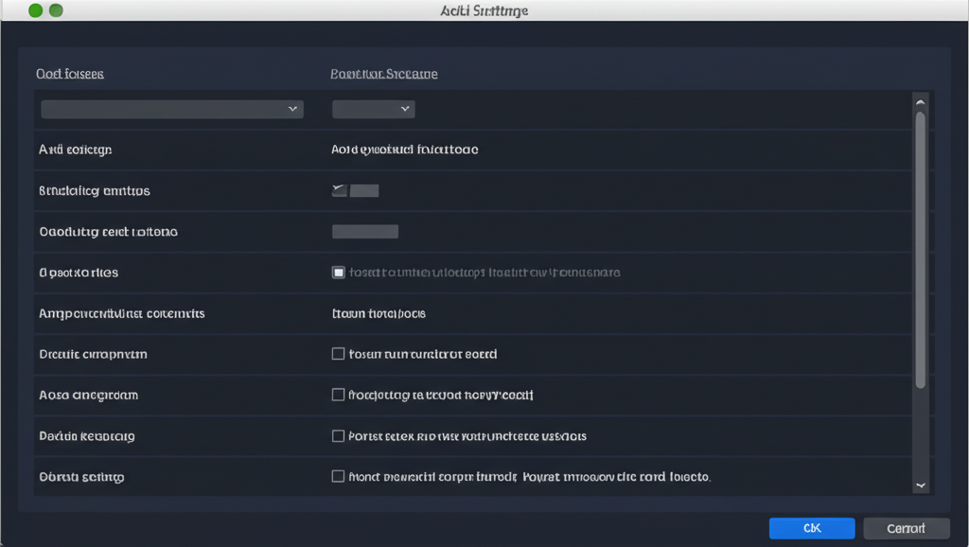Click the value text in the 'Antpo' row
Viewport: 969px width, 547px height.
coord(379,313)
